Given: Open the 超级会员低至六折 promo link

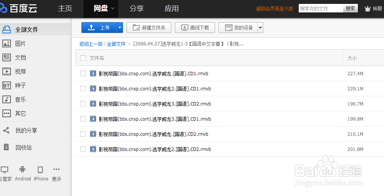Looking at the screenshot, I should tap(275, 9).
